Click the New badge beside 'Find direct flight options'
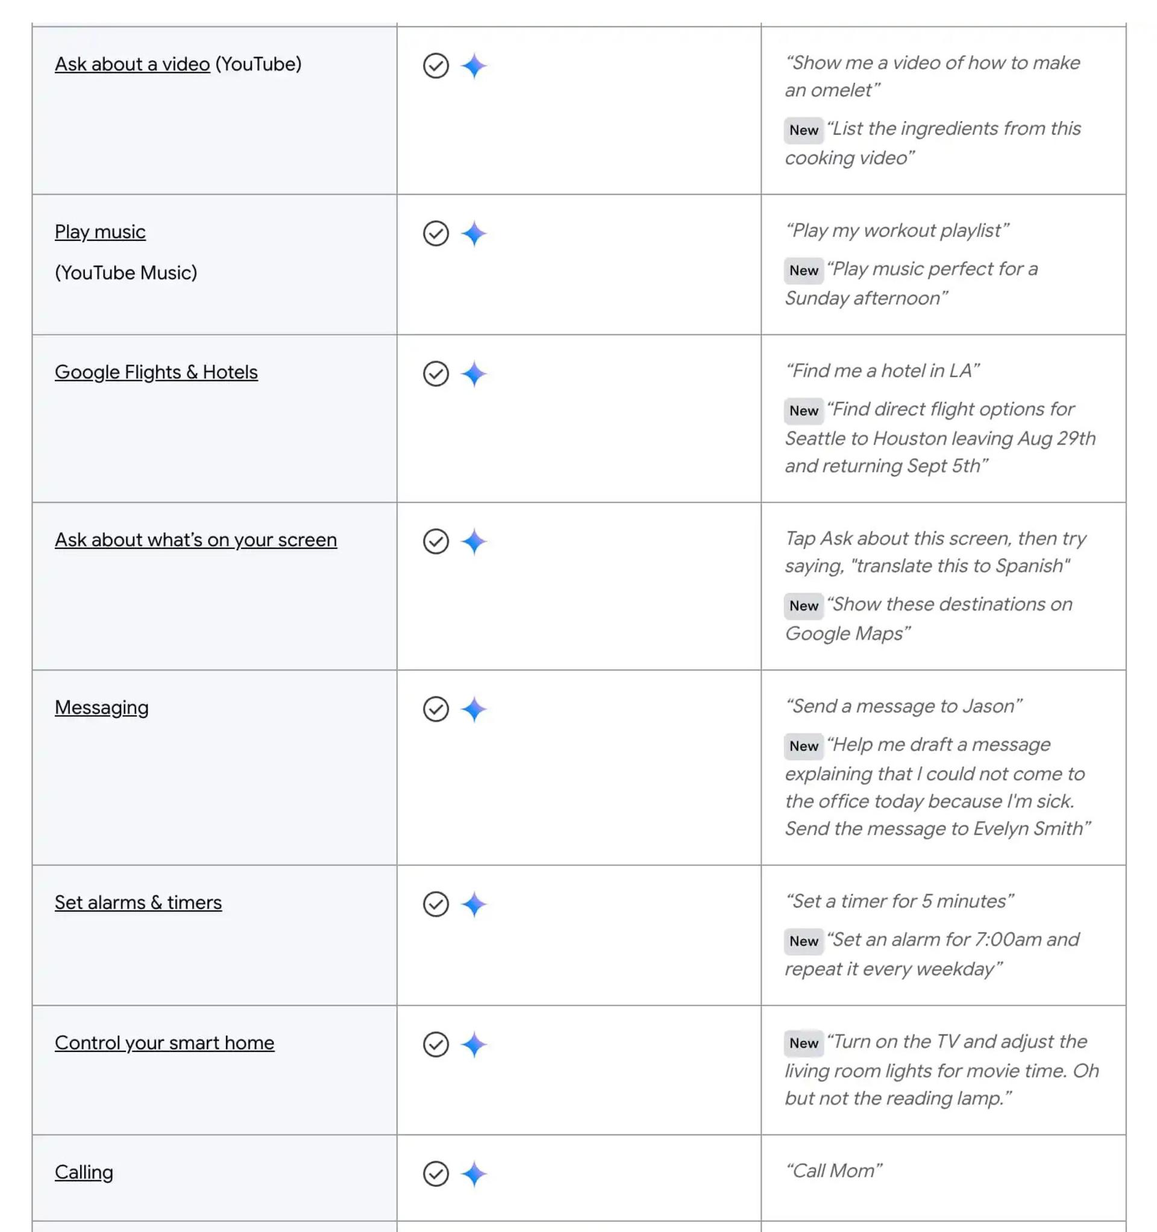The image size is (1157, 1232). click(804, 411)
